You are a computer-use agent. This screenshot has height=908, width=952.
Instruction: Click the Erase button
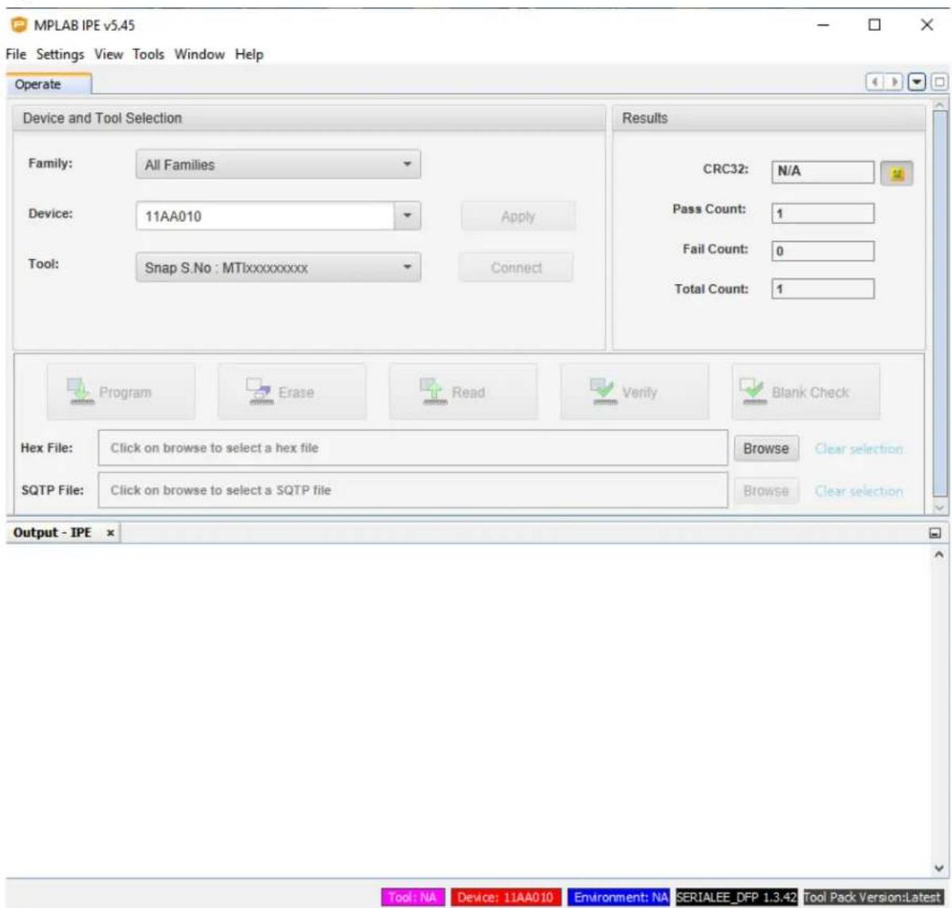[292, 392]
